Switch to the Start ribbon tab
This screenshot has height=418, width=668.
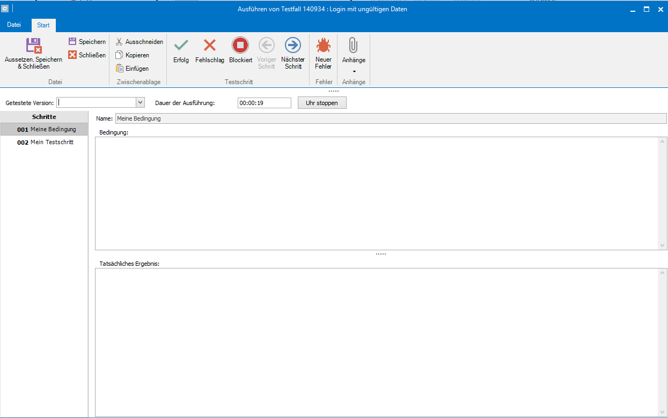(x=43, y=25)
